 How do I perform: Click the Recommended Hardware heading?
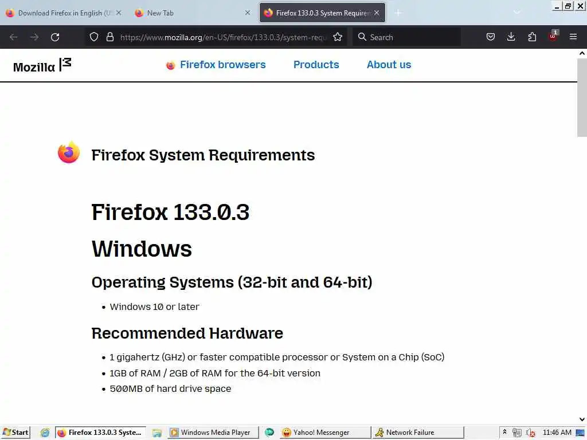187,333
